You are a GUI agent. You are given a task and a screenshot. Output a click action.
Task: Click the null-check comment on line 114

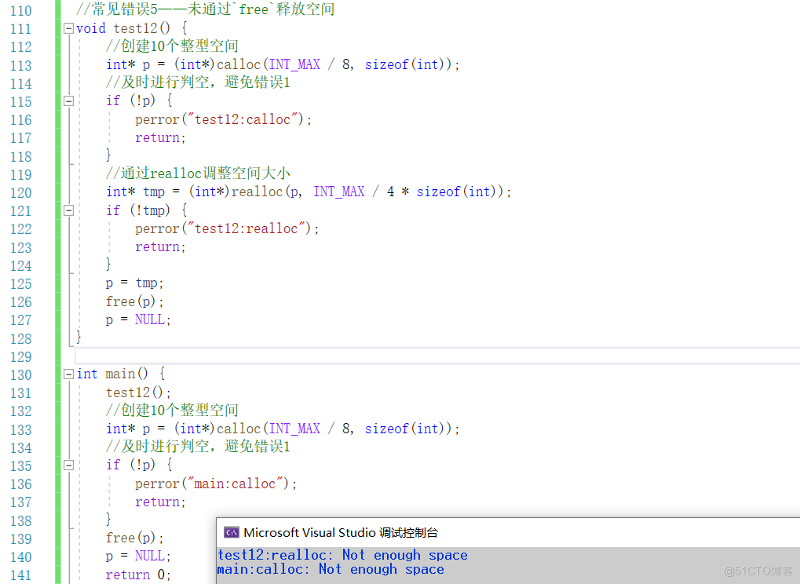point(198,82)
